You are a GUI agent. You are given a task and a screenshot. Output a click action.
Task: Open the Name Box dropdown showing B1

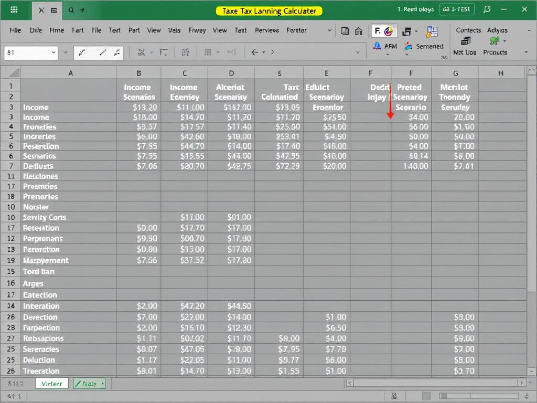[53, 52]
